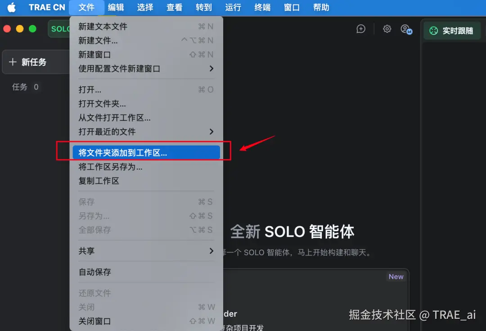Open the 帮助 menu
The image size is (486, 331).
(321, 8)
